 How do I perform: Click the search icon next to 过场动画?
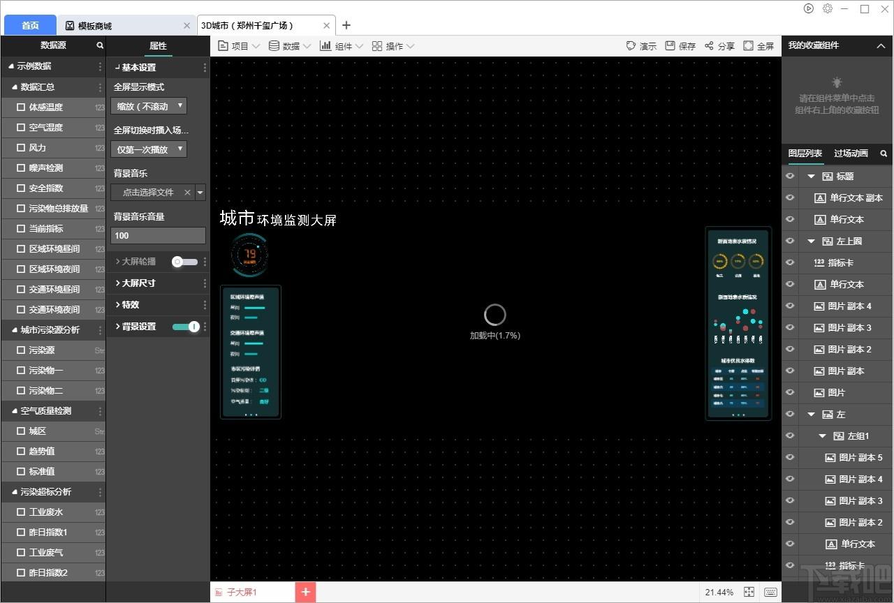pos(884,153)
